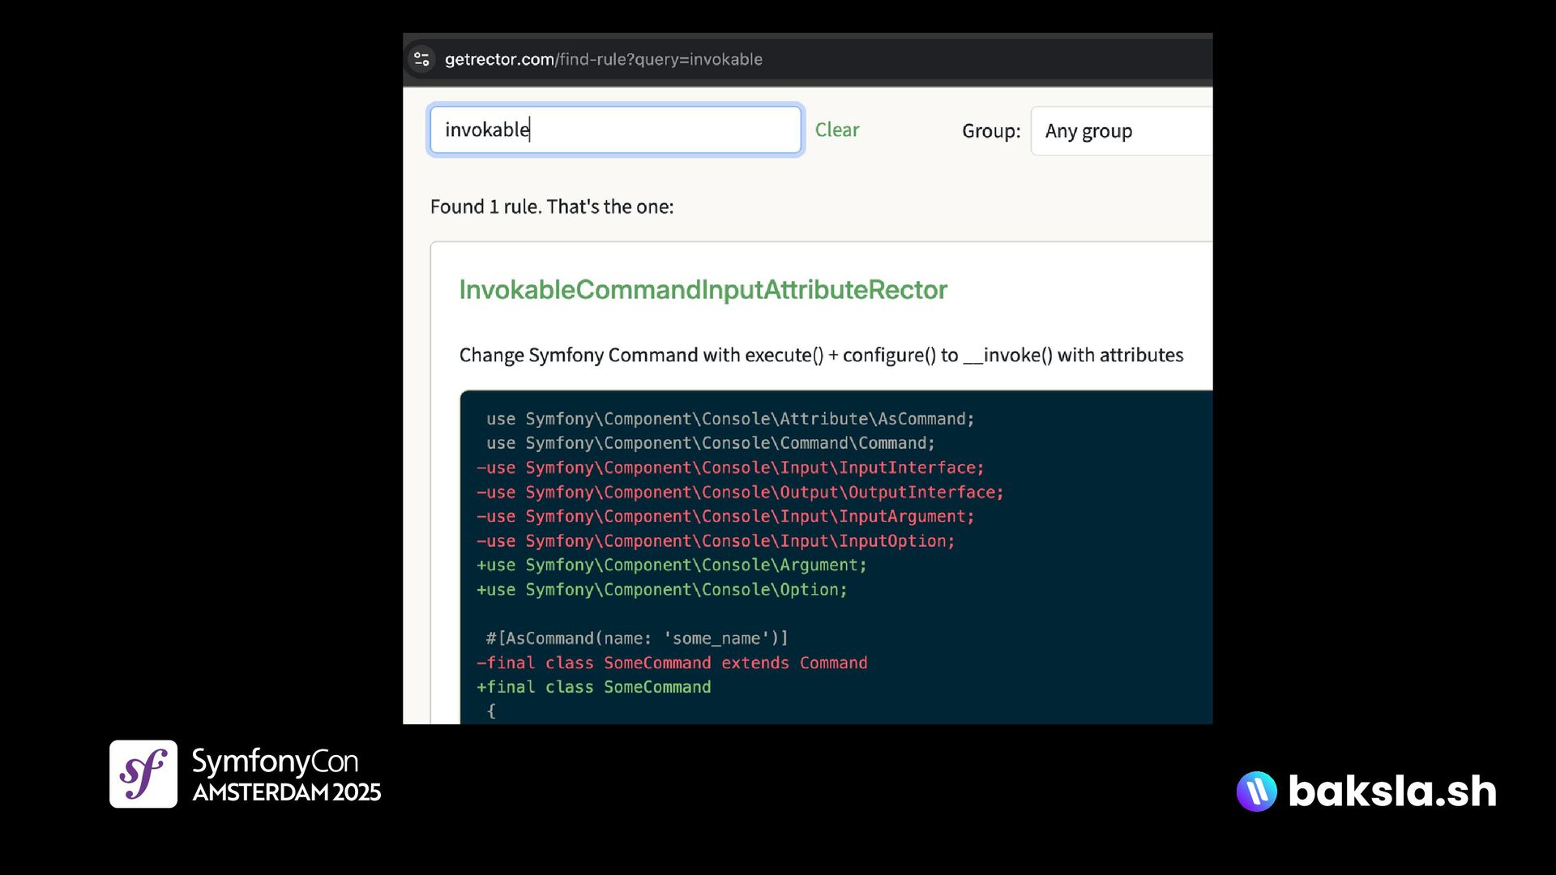1556x875 pixels.
Task: Click the getrector.com URL in address bar
Action: pos(603,59)
